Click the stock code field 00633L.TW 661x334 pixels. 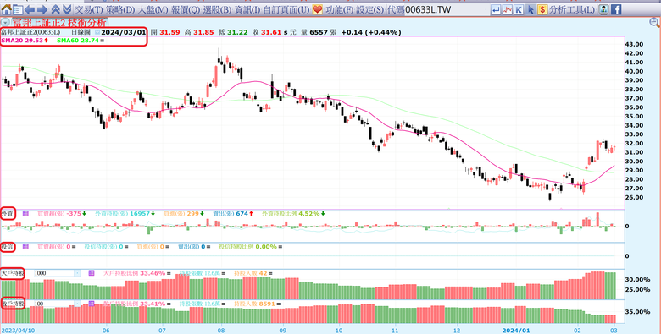click(446, 9)
